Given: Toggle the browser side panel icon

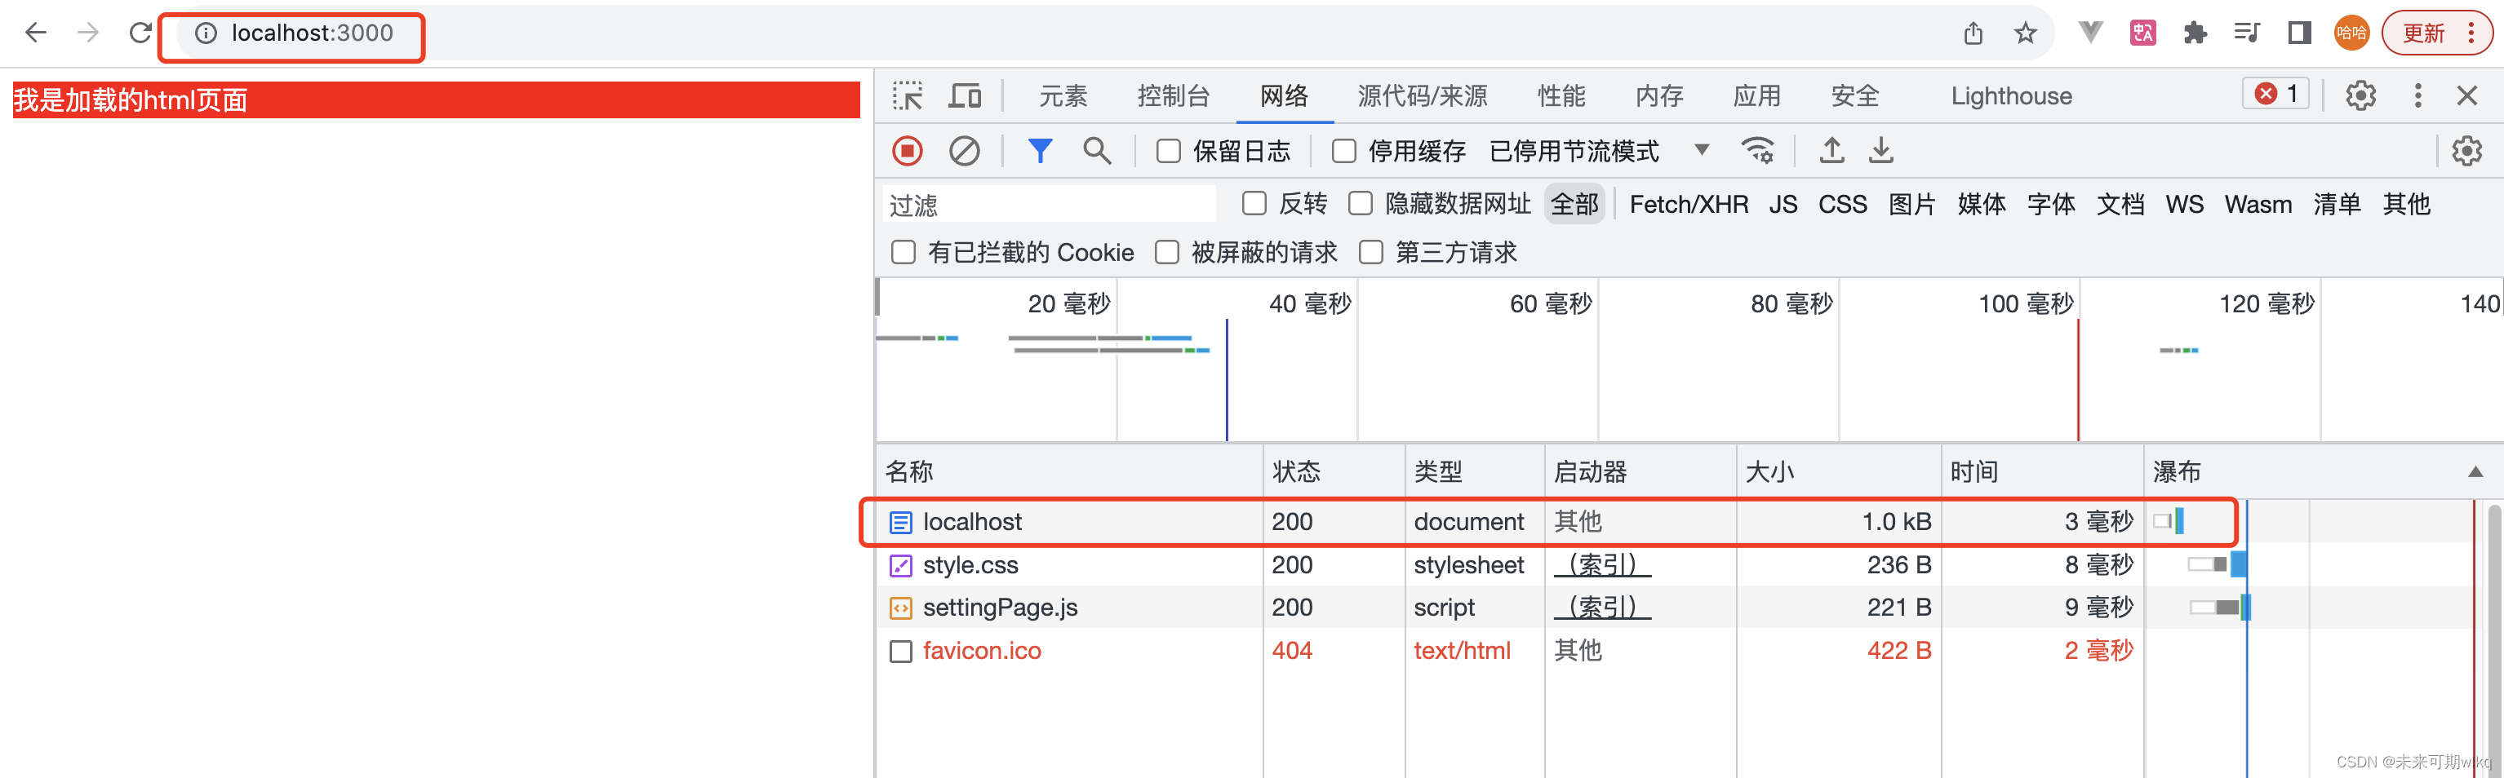Looking at the screenshot, I should [2299, 33].
